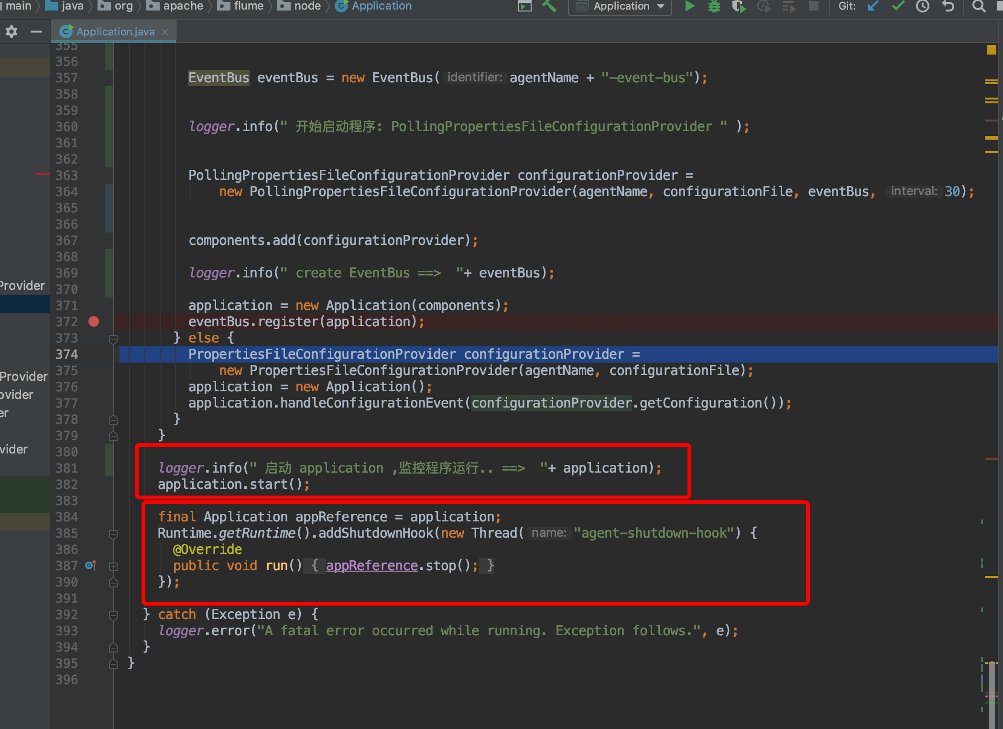Collapse the catch block at line 392
The height and width of the screenshot is (729, 1003).
coord(113,614)
